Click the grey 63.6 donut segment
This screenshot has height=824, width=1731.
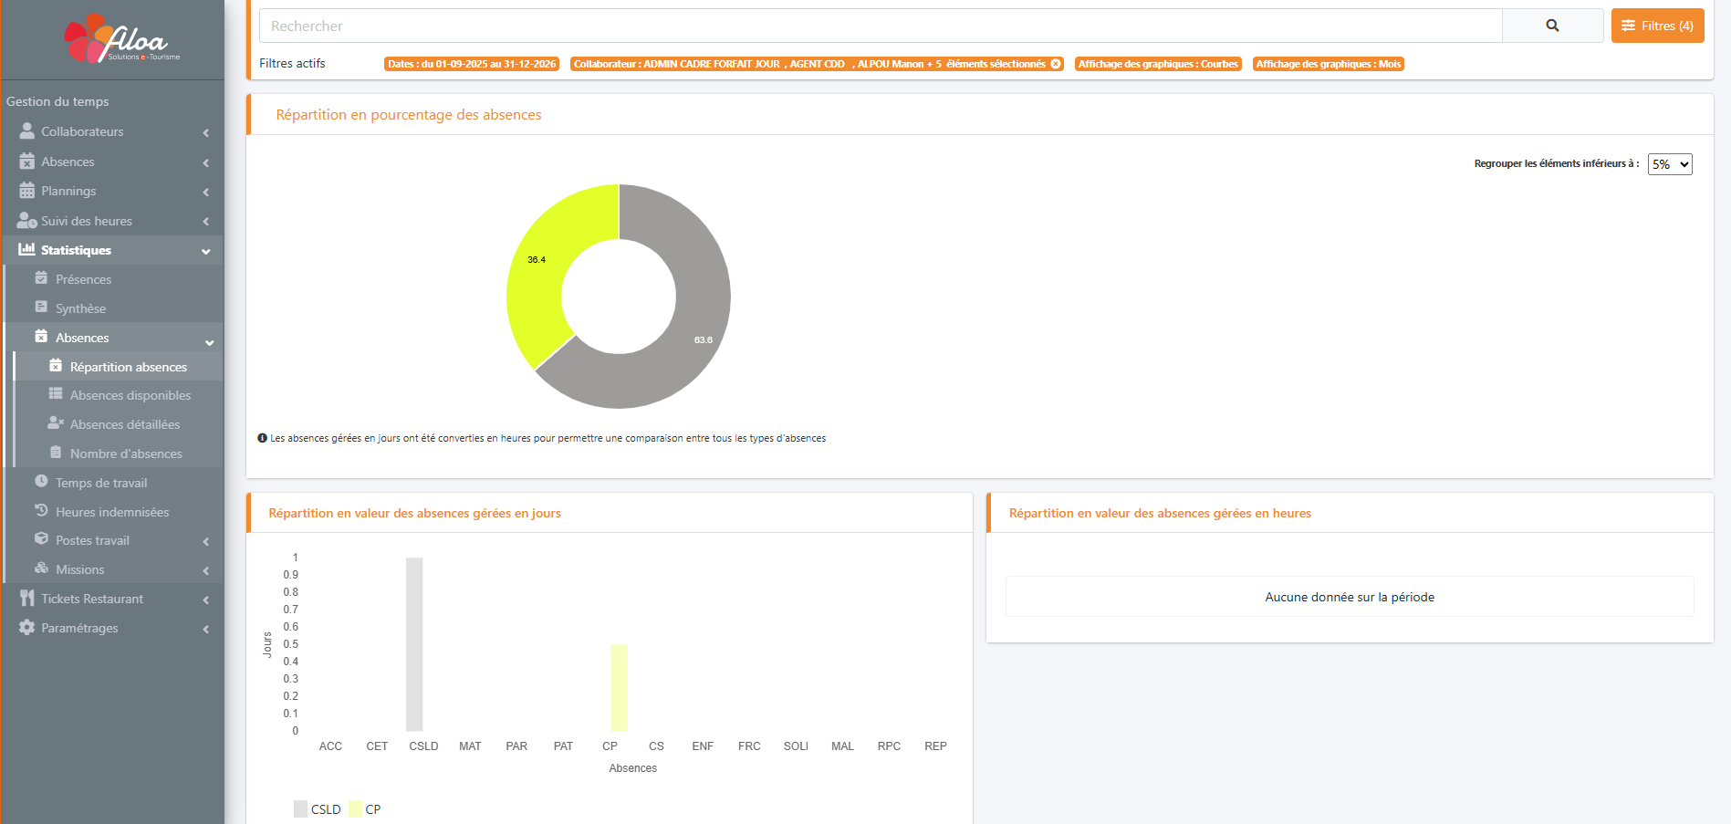click(698, 329)
